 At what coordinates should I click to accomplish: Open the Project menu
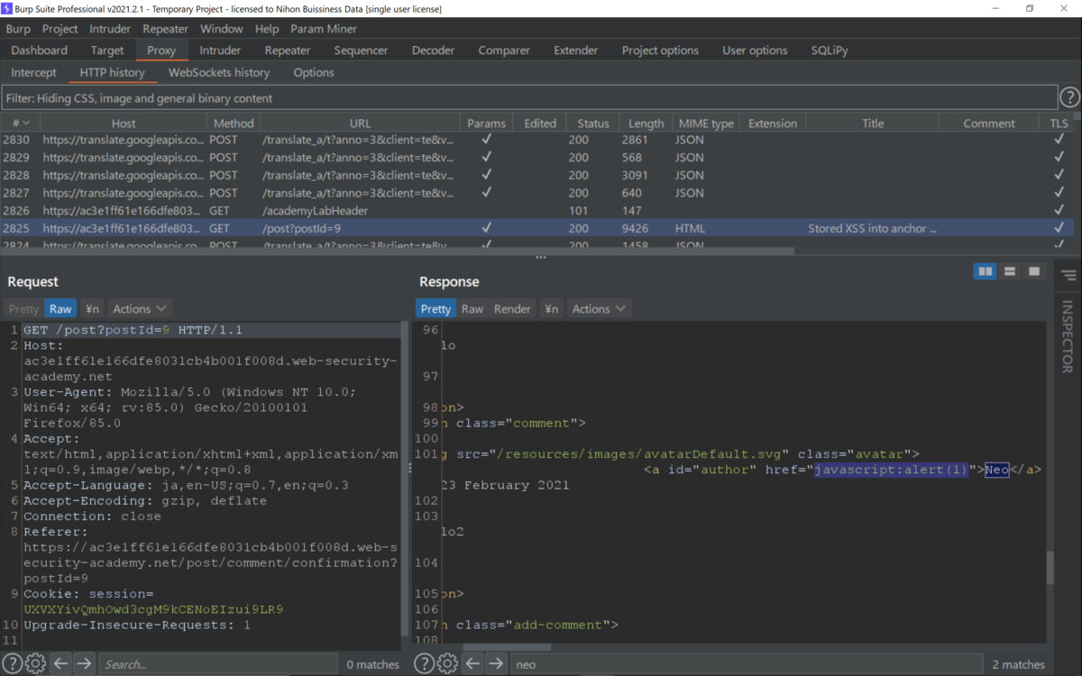point(60,29)
